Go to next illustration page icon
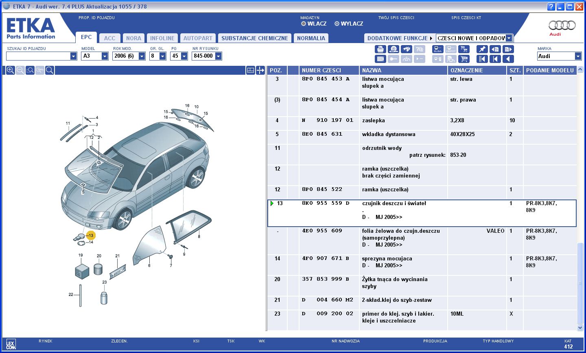 tap(508, 49)
